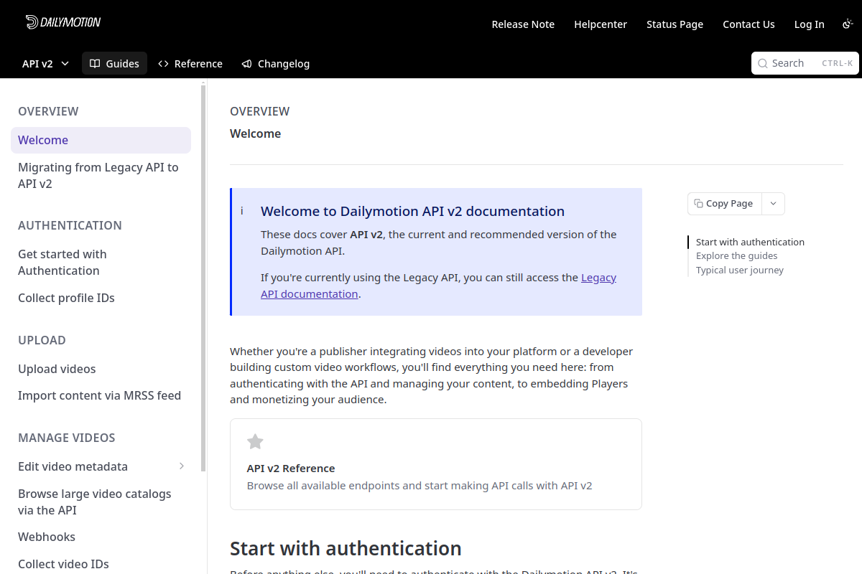Click the copy icon in Copy Page
The width and height of the screenshot is (862, 574).
click(698, 204)
